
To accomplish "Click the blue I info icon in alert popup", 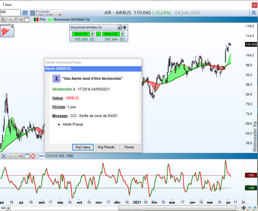I will [x=56, y=79].
